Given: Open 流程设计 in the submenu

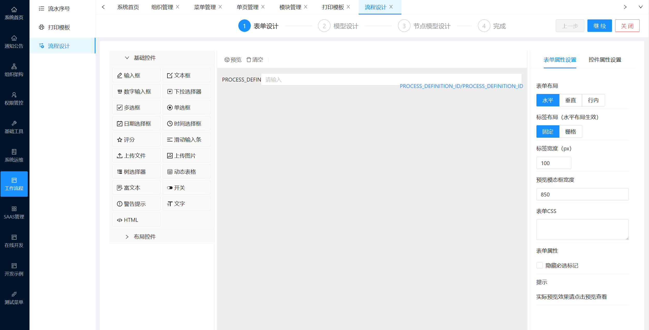Looking at the screenshot, I should pos(62,46).
